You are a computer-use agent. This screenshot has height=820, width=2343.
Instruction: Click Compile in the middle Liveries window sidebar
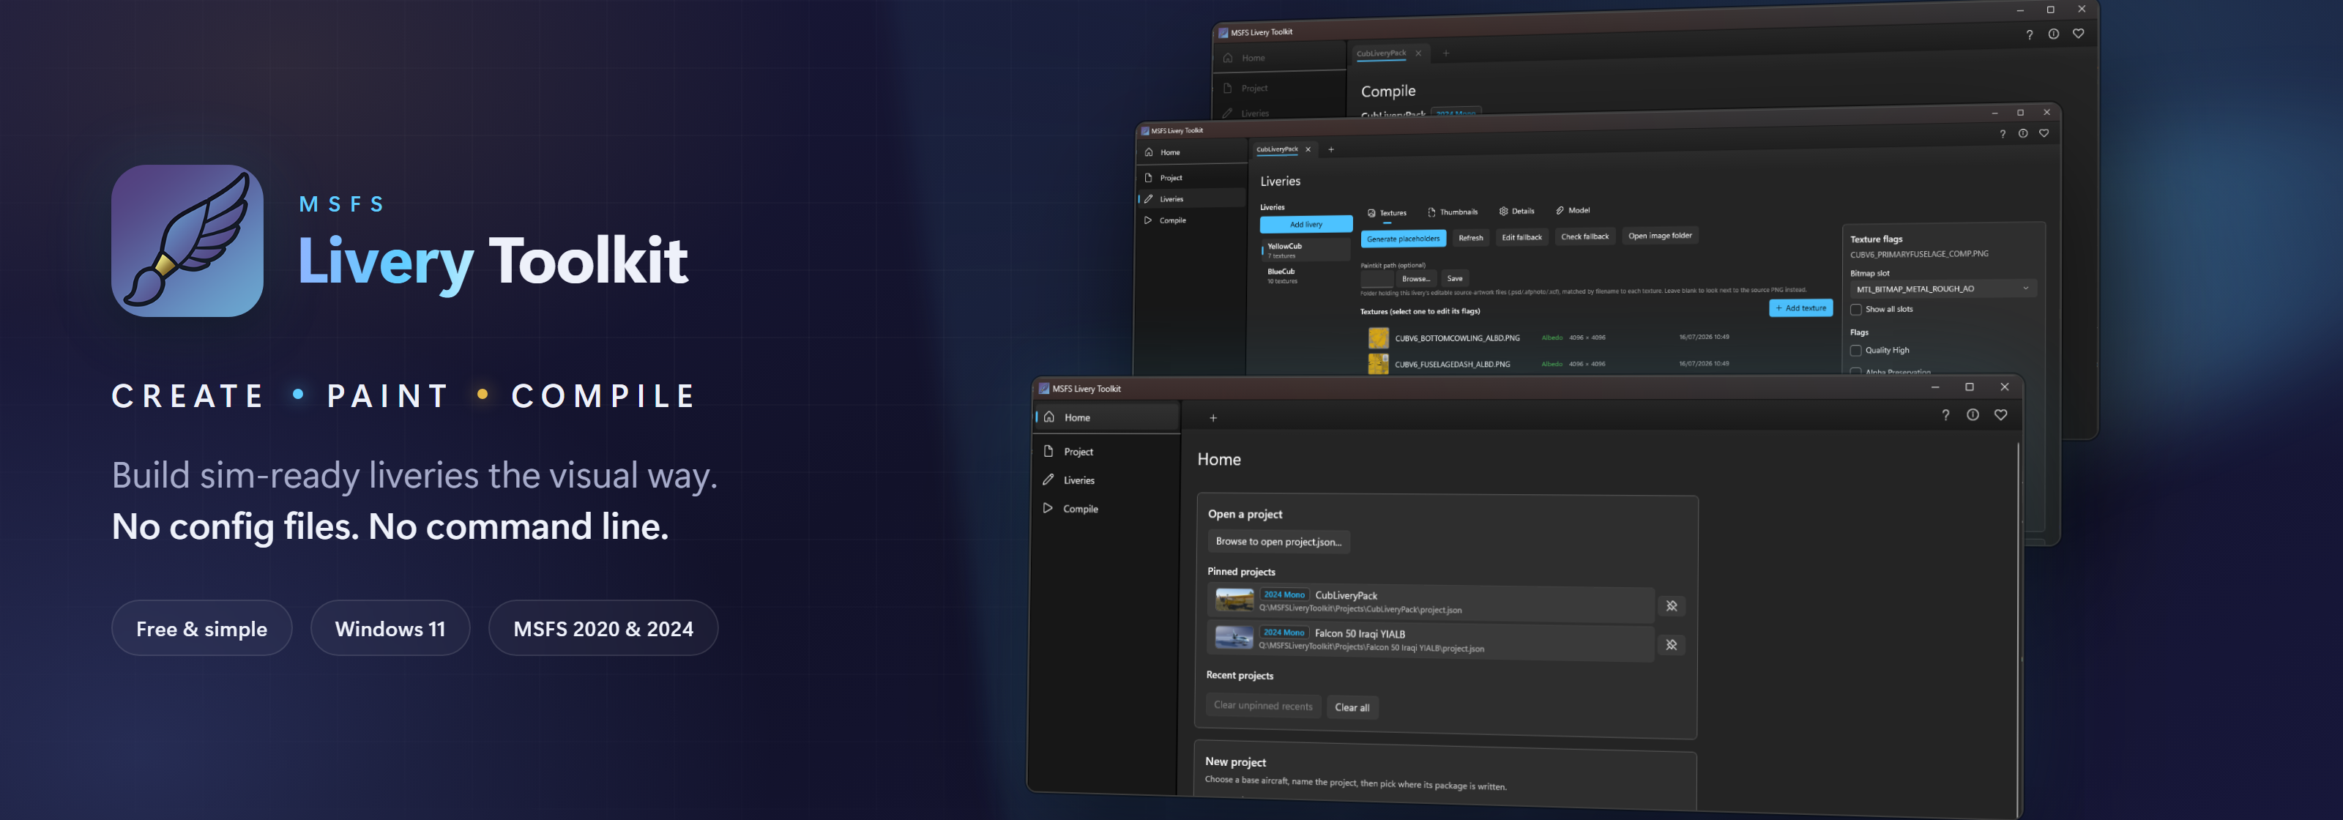coord(1191,220)
